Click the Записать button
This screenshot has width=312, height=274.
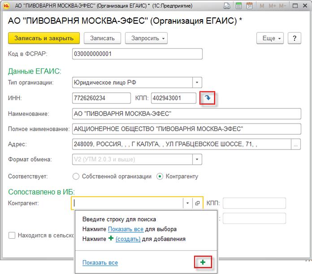point(102,38)
